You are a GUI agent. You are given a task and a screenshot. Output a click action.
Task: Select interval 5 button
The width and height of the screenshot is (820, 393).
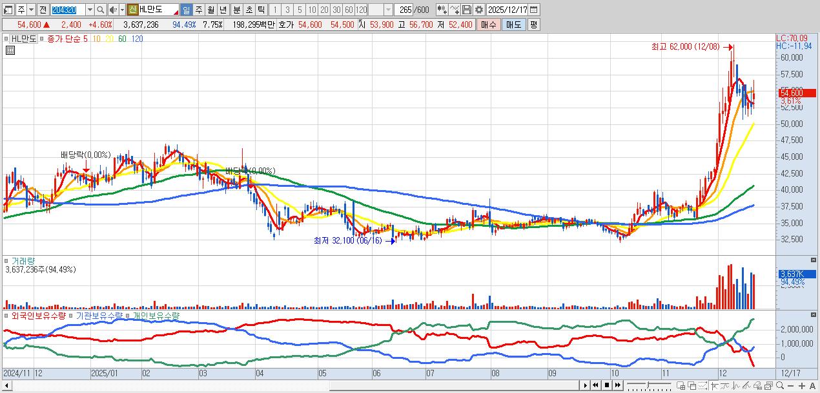pos(300,10)
